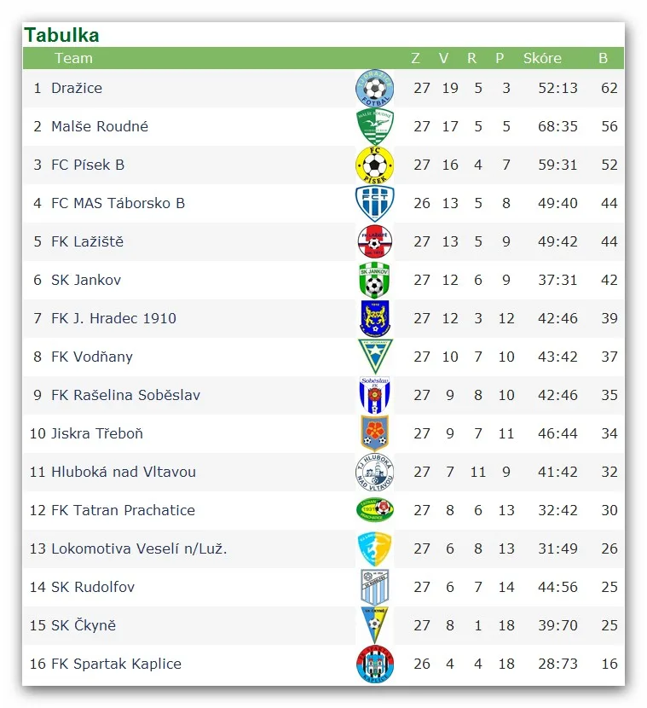Screen dimensions: 647x708
Task: Click the Dražice club logo
Action: tap(374, 89)
